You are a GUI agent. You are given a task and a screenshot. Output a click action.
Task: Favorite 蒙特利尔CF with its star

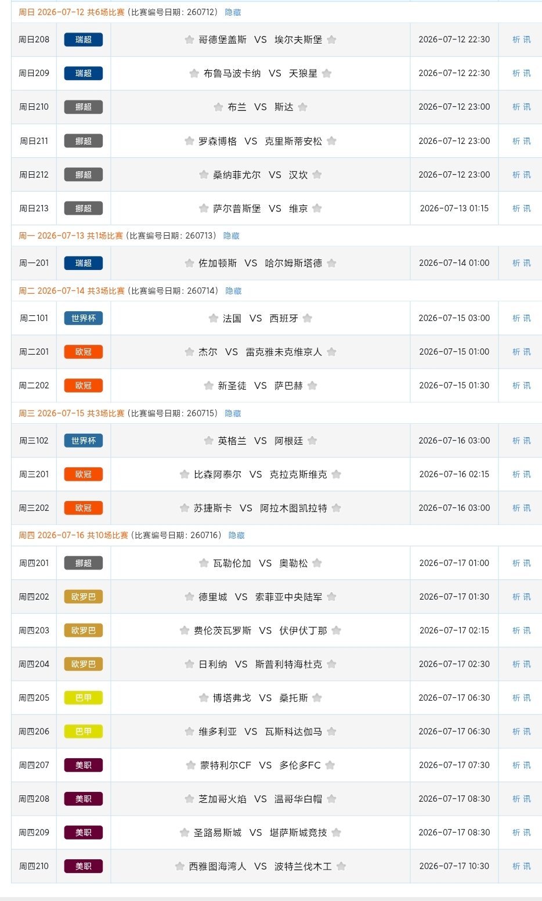[191, 765]
